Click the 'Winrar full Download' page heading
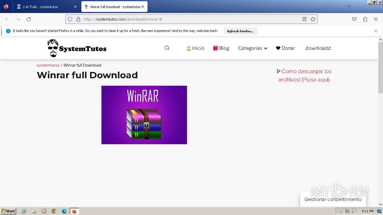 (87, 75)
